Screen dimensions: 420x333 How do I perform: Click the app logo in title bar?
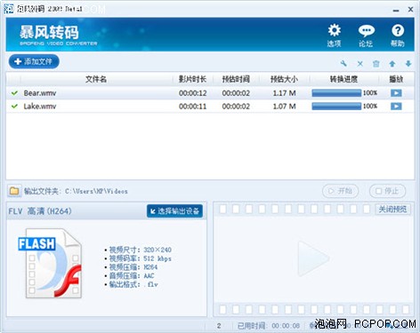(9, 9)
